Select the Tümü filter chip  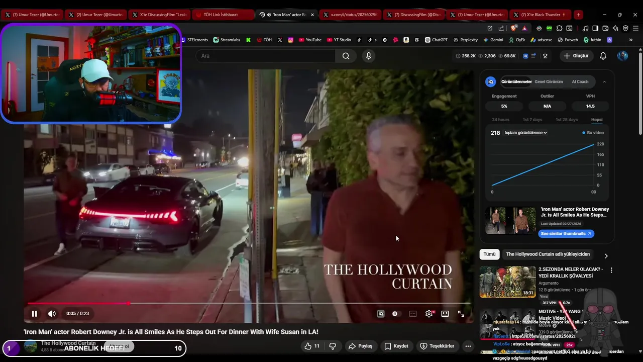489,254
